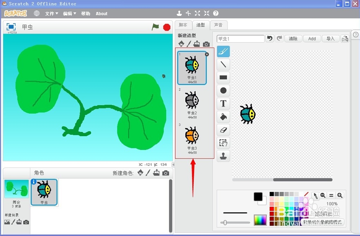The width and height of the screenshot is (360, 236).
Task: Choose new sprite from library
Action: tap(140, 173)
